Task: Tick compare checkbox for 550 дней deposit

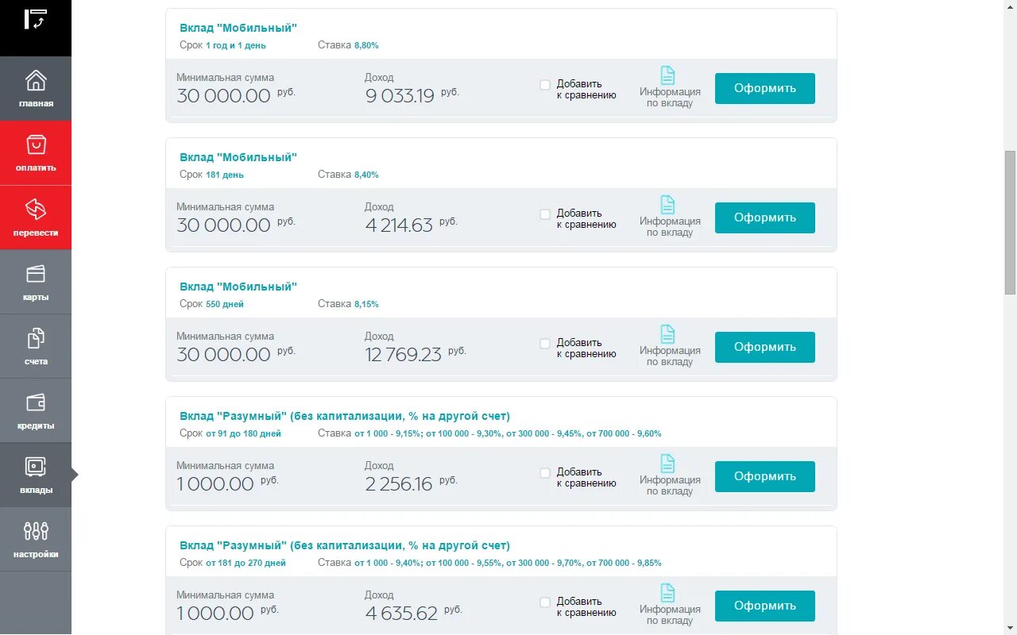Action: (x=545, y=344)
